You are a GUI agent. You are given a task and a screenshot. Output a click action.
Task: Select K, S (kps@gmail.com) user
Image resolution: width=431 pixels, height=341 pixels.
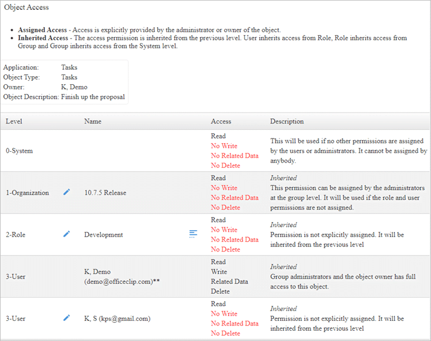point(118,318)
